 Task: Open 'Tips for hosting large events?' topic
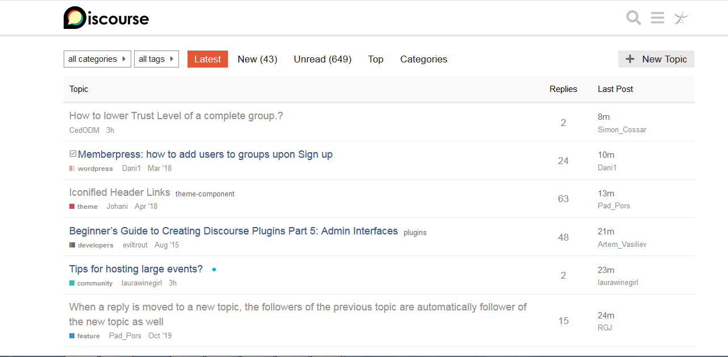tap(136, 269)
